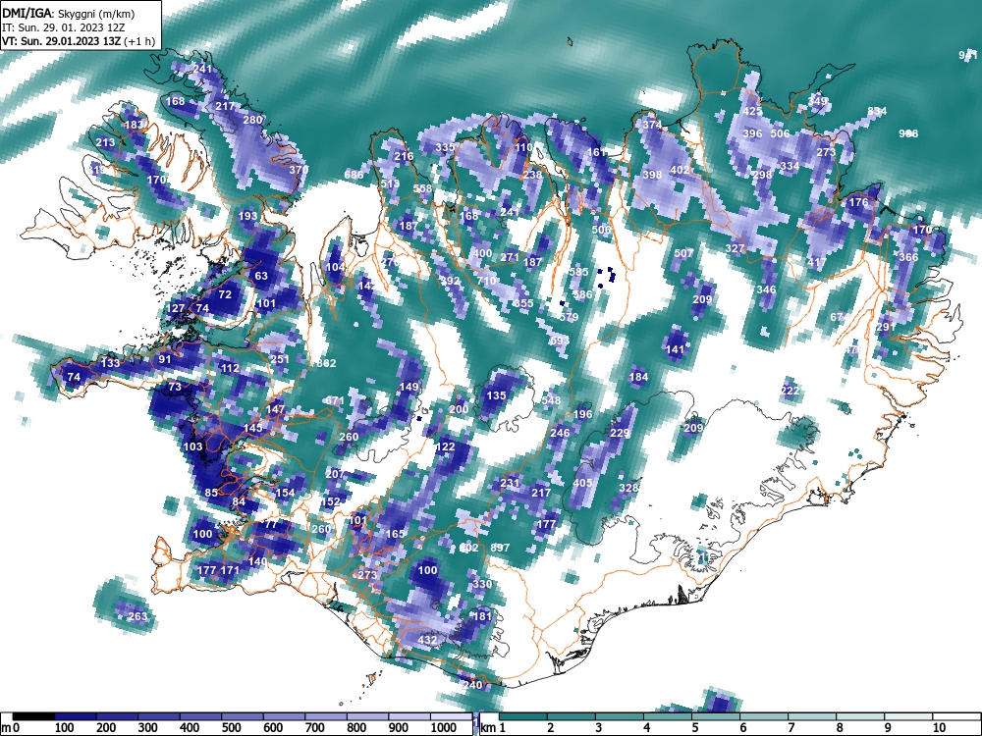Screen dimensions: 982x736
Task: Click the visibility value '165'
Action: click(395, 534)
